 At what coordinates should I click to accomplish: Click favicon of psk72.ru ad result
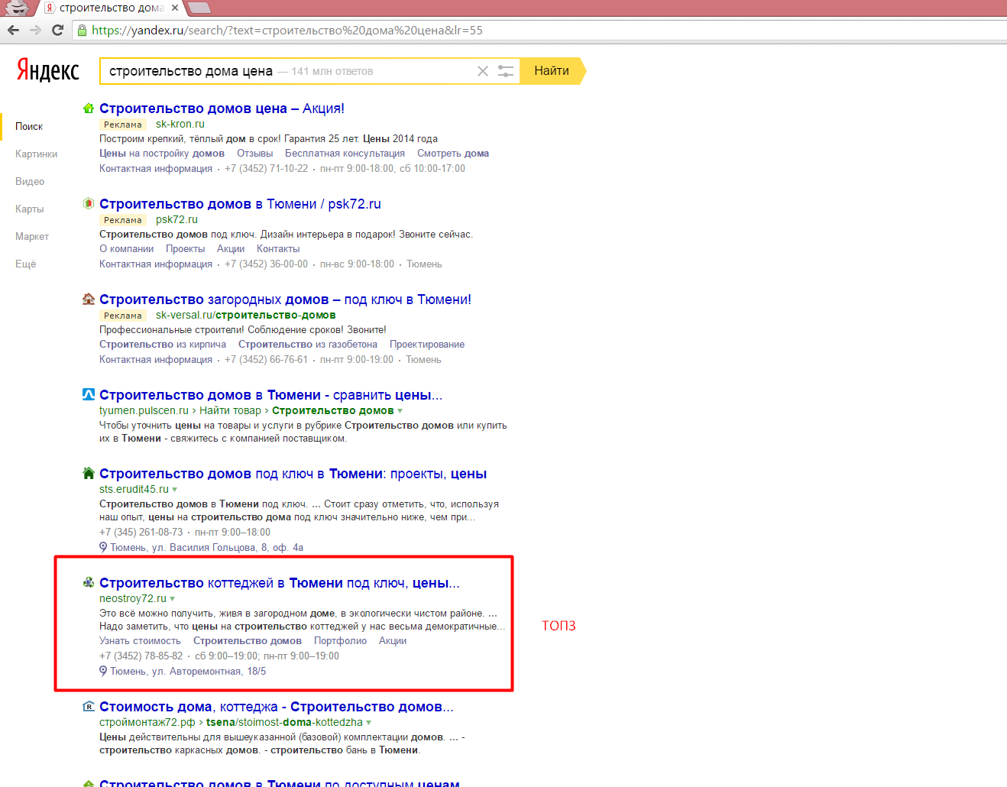89,204
